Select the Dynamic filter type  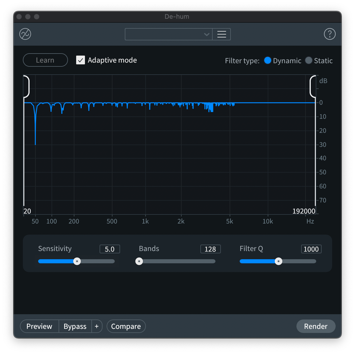pos(268,61)
